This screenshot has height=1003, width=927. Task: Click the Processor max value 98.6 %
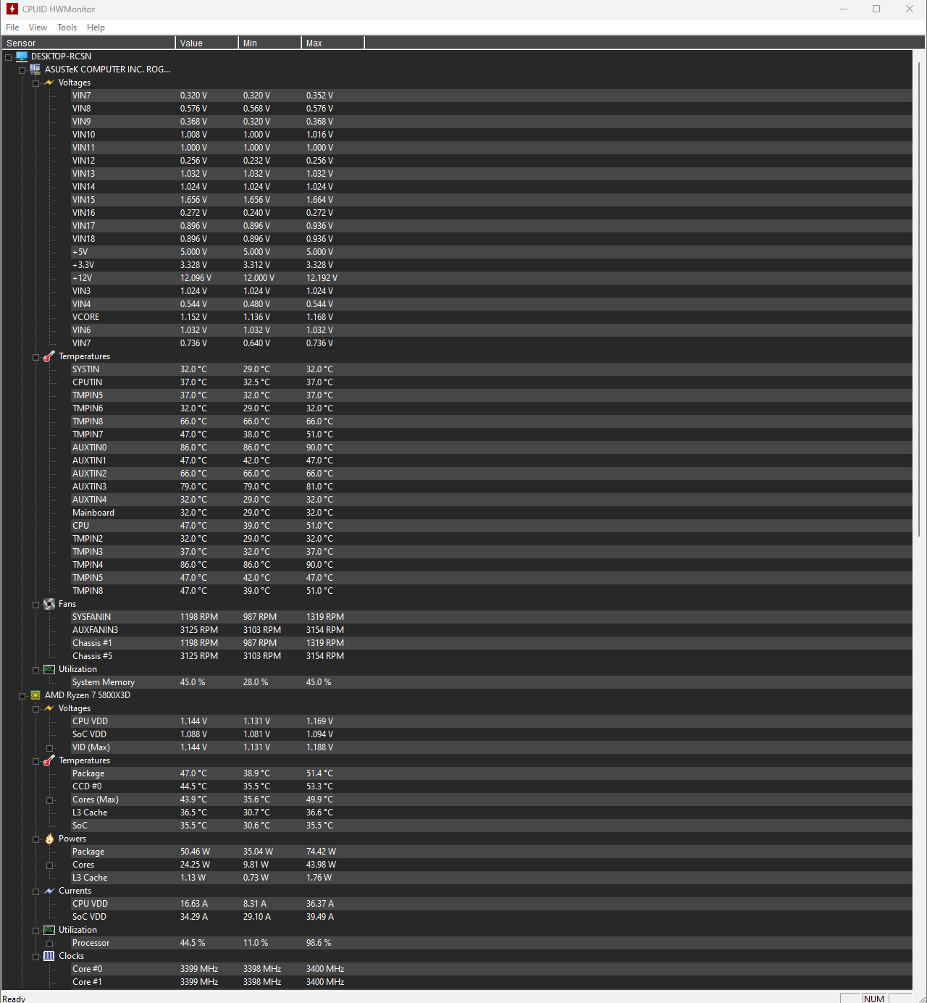coord(319,943)
